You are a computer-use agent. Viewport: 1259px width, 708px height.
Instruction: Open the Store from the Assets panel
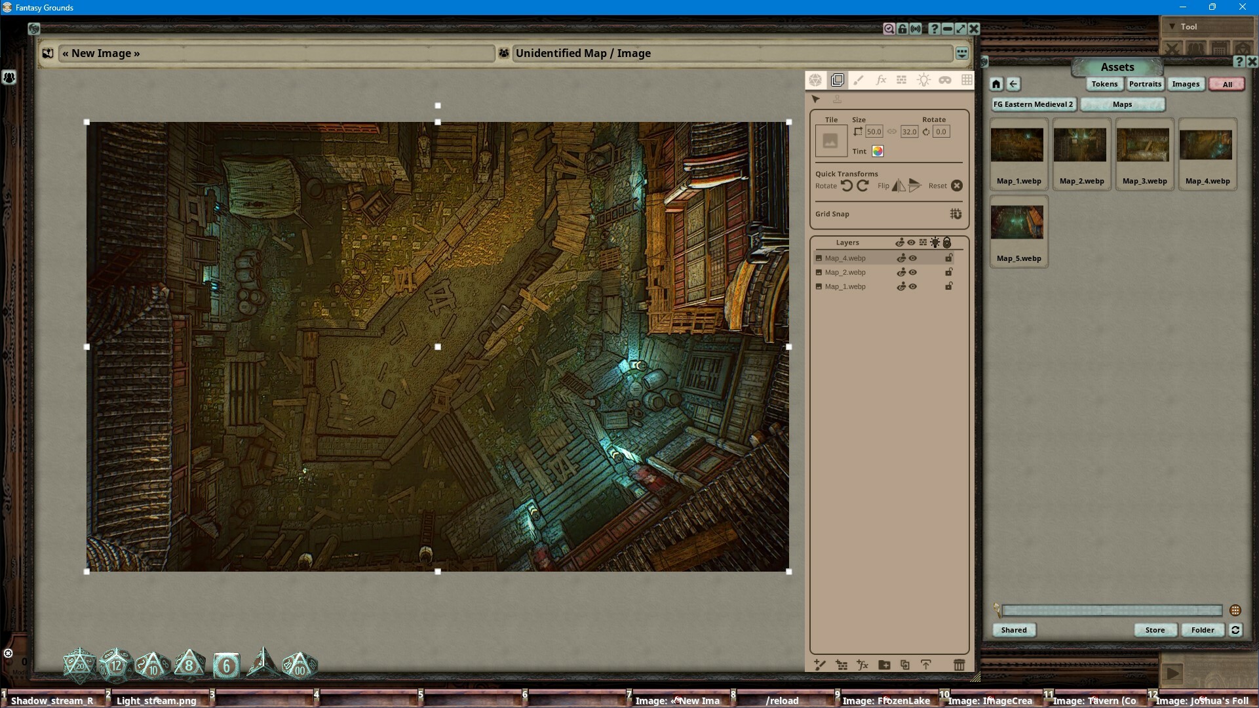[x=1155, y=630]
